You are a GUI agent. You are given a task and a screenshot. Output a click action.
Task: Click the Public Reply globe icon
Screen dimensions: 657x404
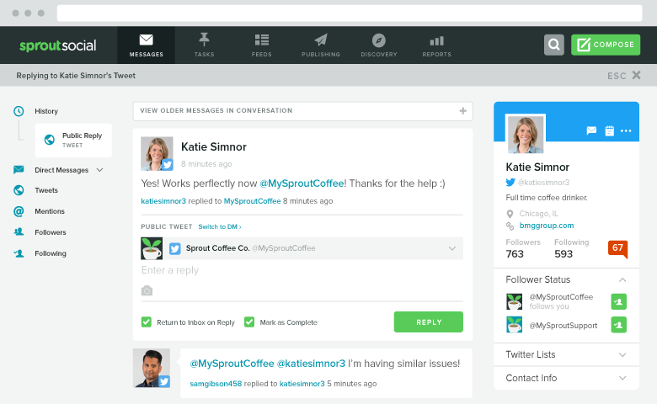[x=50, y=140]
